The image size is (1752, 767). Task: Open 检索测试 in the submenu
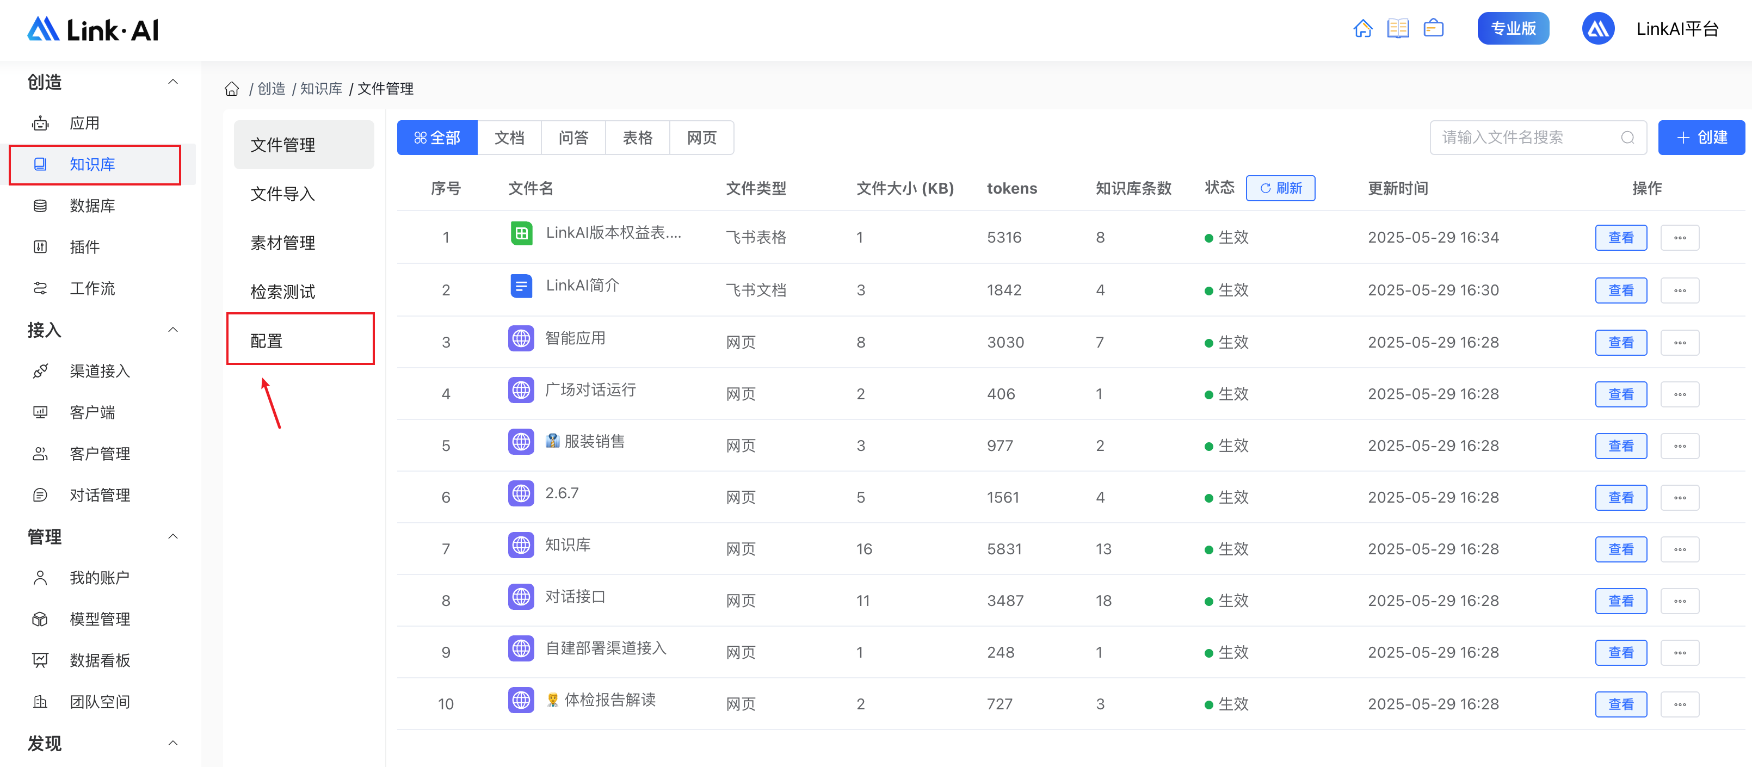pos(304,292)
